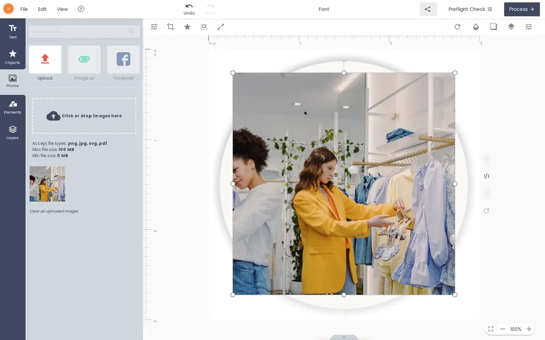Choose the Facebook import option
The width and height of the screenshot is (545, 340).
coord(124,63)
